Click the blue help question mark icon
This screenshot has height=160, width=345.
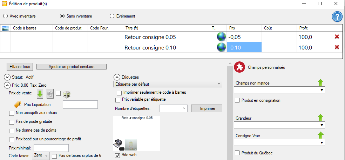(x=337, y=17)
